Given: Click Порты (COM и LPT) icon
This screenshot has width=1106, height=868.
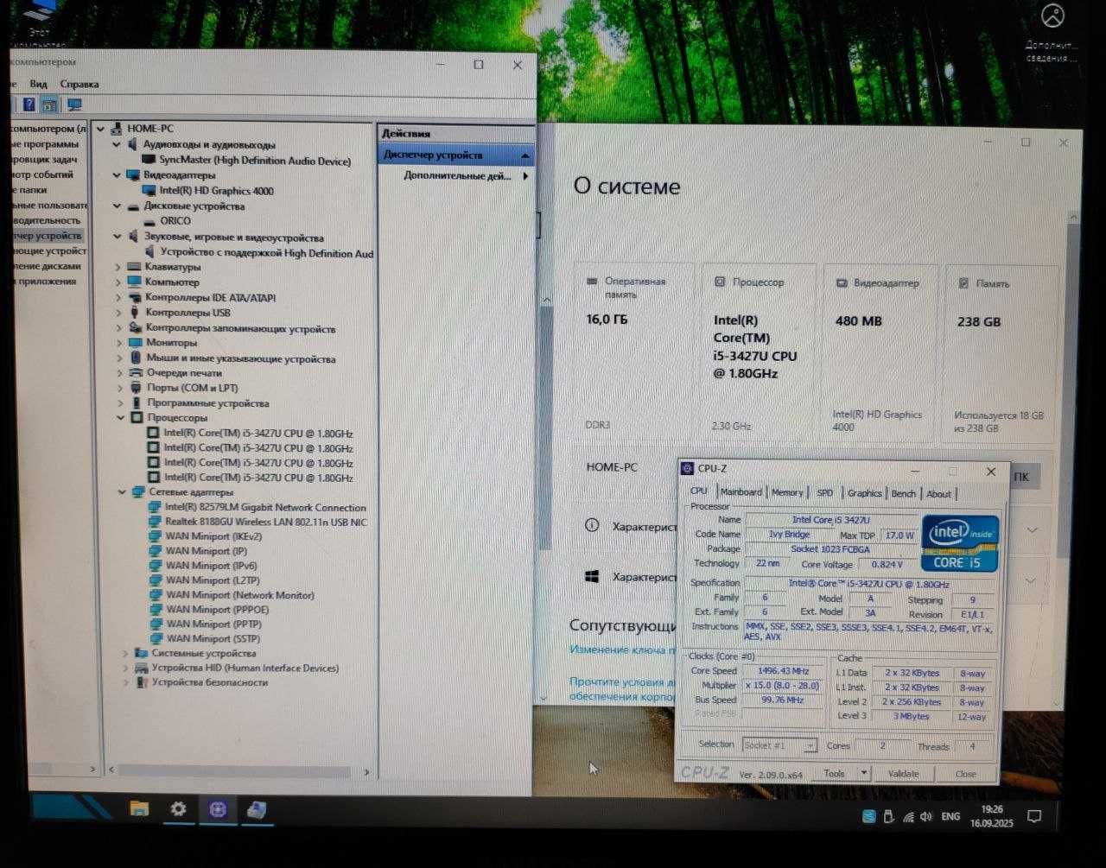Looking at the screenshot, I should pos(136,388).
